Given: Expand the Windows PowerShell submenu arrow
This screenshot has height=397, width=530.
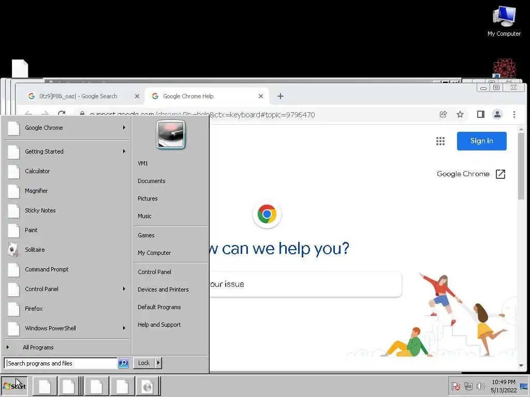Looking at the screenshot, I should point(124,328).
